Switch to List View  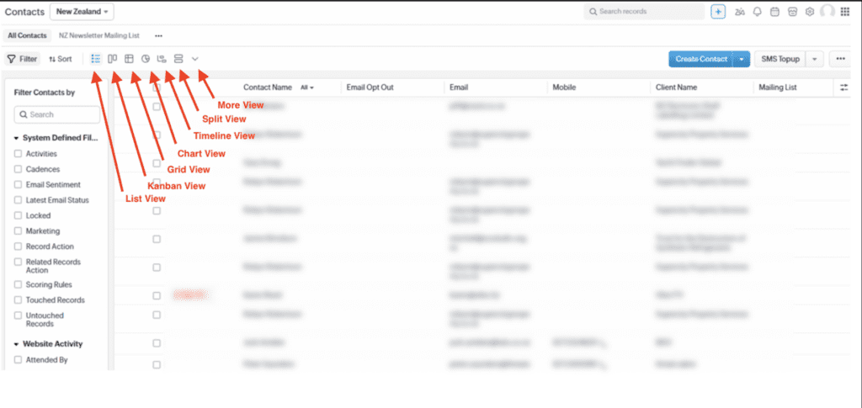click(96, 59)
